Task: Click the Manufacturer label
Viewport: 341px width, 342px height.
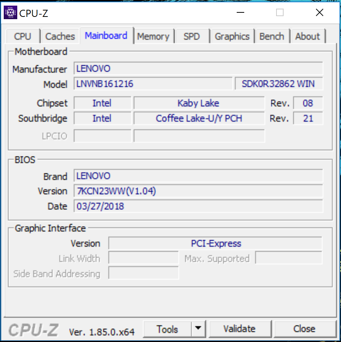Action: click(40, 69)
